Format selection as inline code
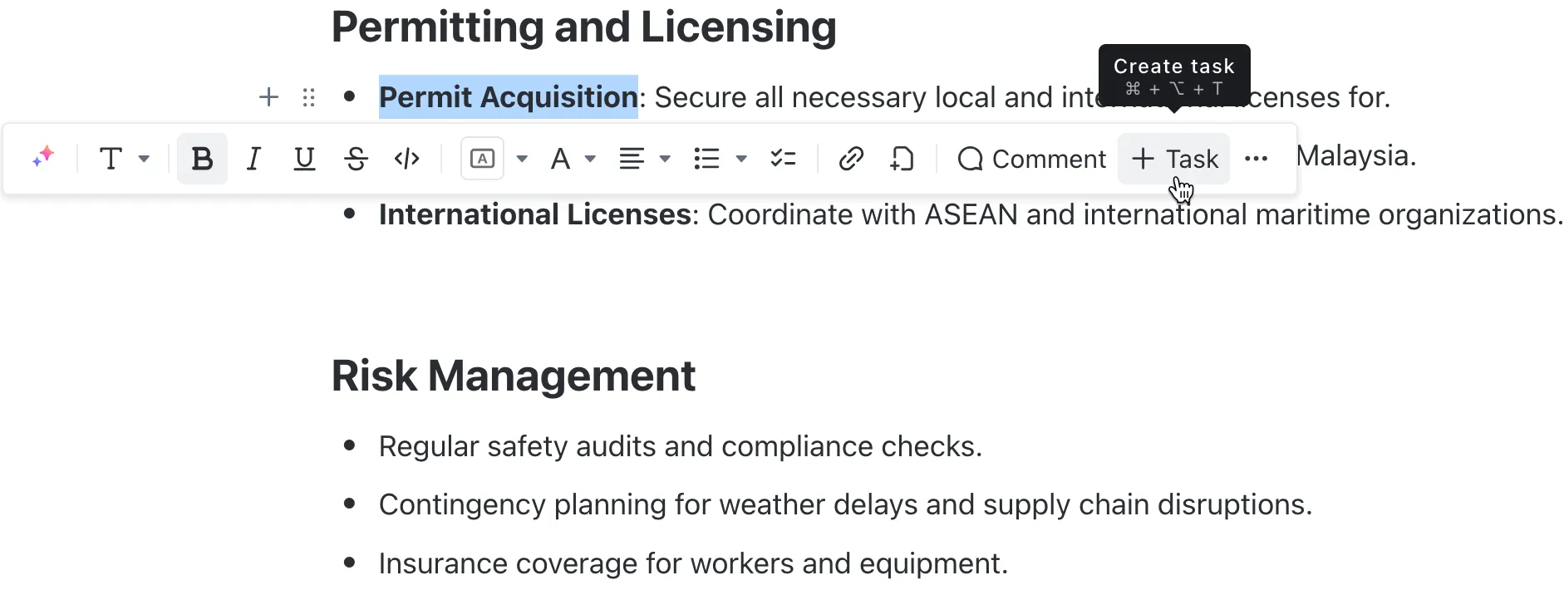Image resolution: width=1564 pixels, height=590 pixels. [406, 159]
